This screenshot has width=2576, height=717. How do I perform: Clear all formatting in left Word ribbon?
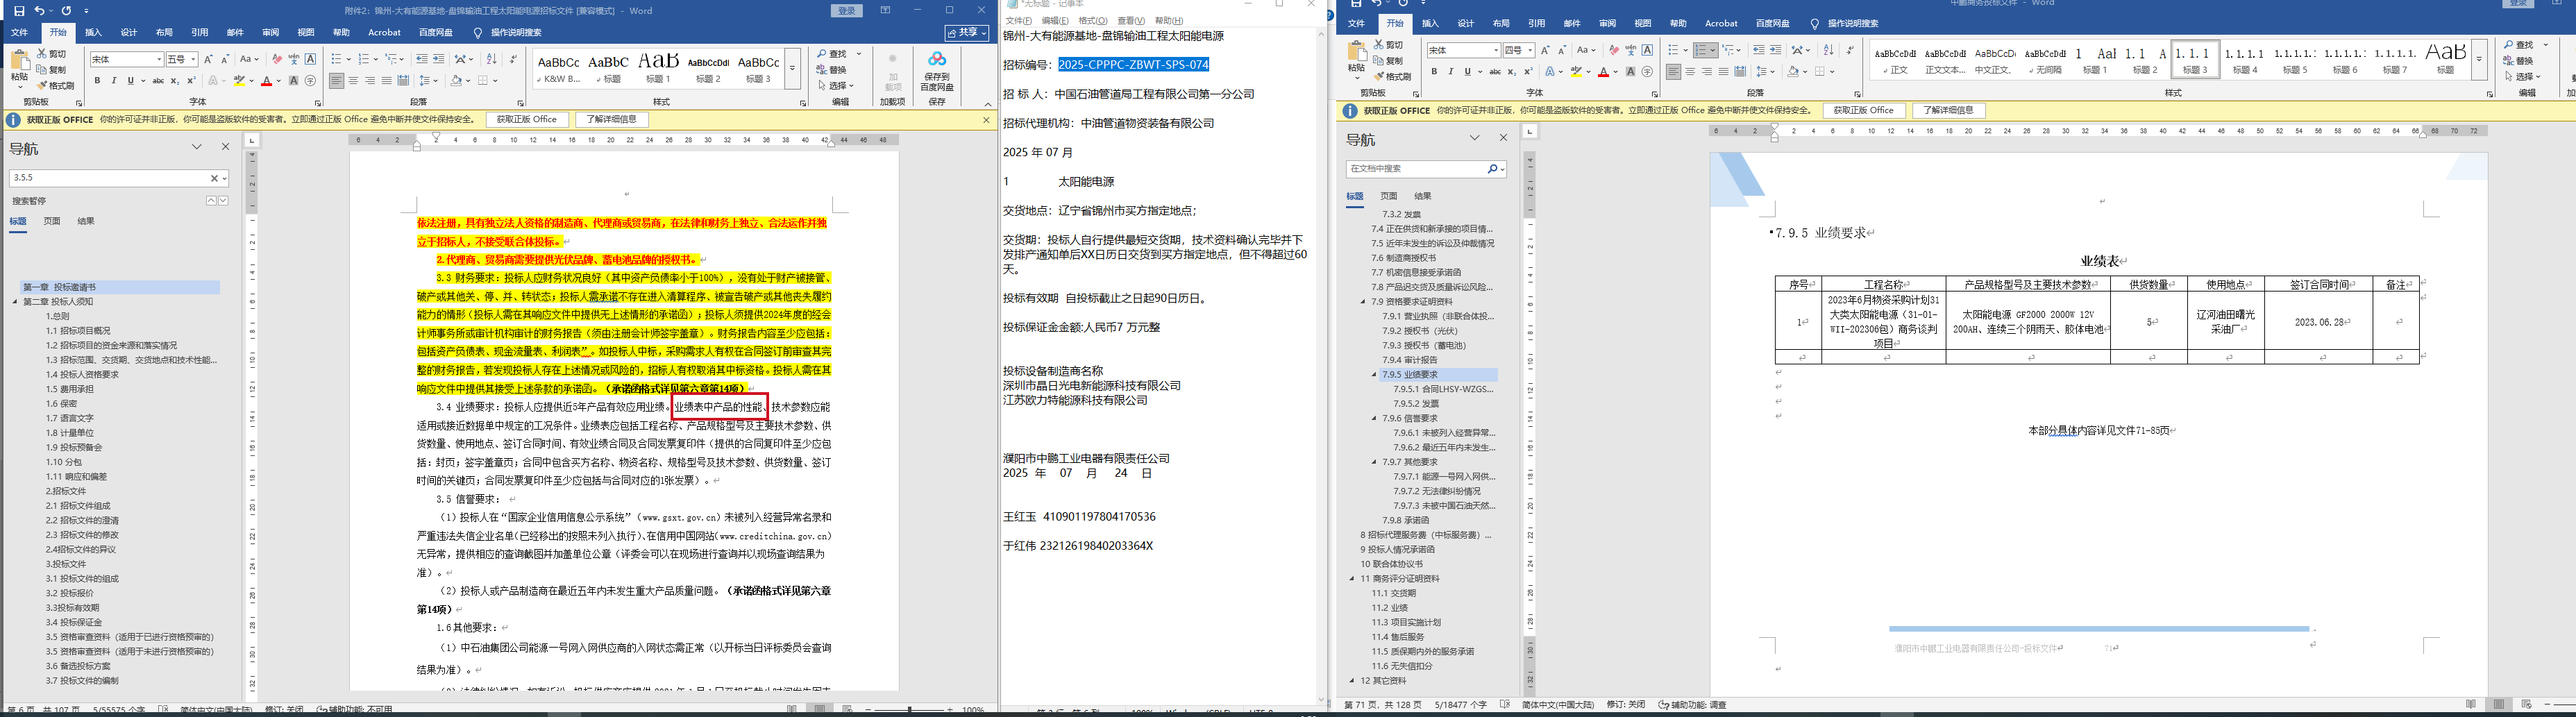coord(277,60)
